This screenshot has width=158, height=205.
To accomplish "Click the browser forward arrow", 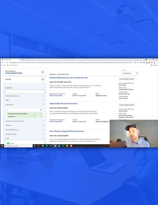I will 5,62.
